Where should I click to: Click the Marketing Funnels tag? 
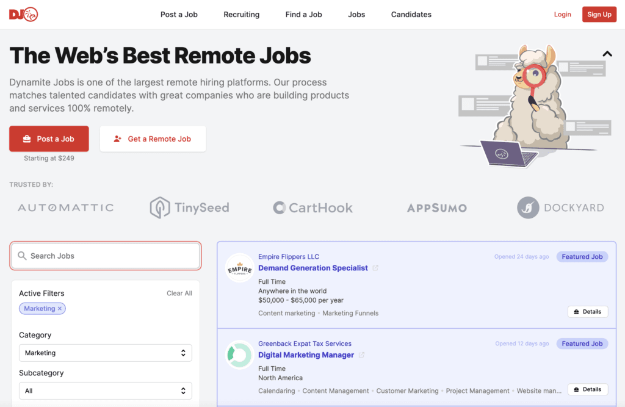350,313
